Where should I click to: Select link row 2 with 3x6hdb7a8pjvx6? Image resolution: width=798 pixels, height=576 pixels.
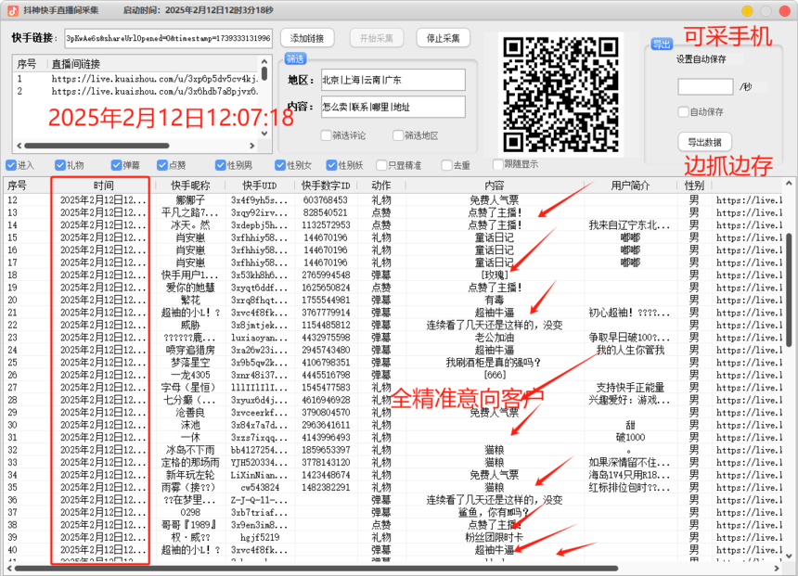(136, 92)
